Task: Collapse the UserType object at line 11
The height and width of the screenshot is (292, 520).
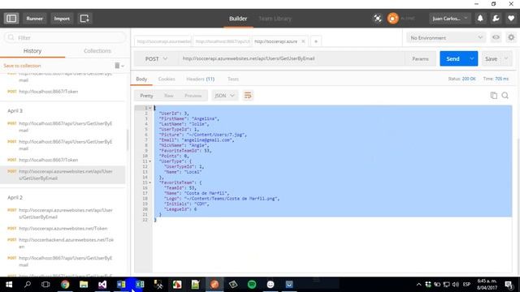Action: pos(149,161)
